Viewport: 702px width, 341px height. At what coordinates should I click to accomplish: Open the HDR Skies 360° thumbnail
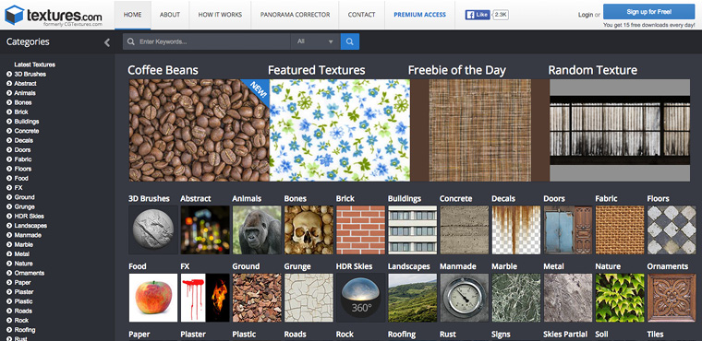coord(361,298)
